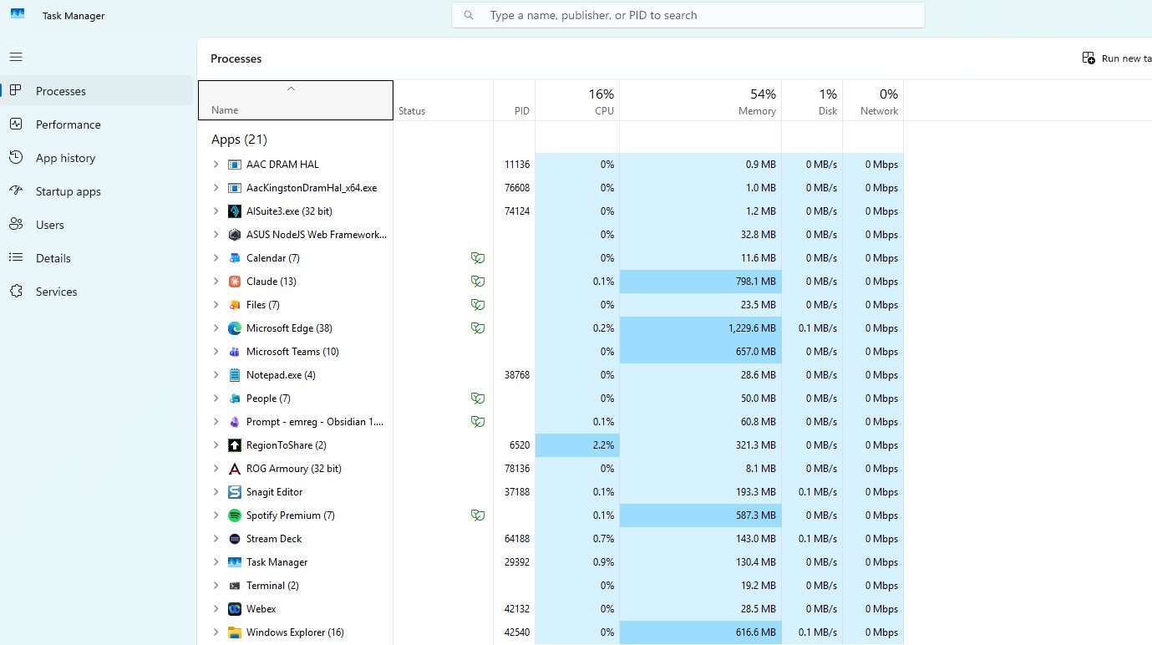
Task: Switch to the Performance page
Action: [x=97, y=124]
